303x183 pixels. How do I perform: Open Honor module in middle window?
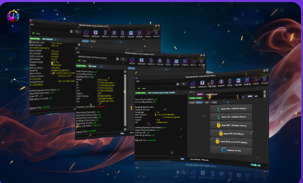(185, 62)
